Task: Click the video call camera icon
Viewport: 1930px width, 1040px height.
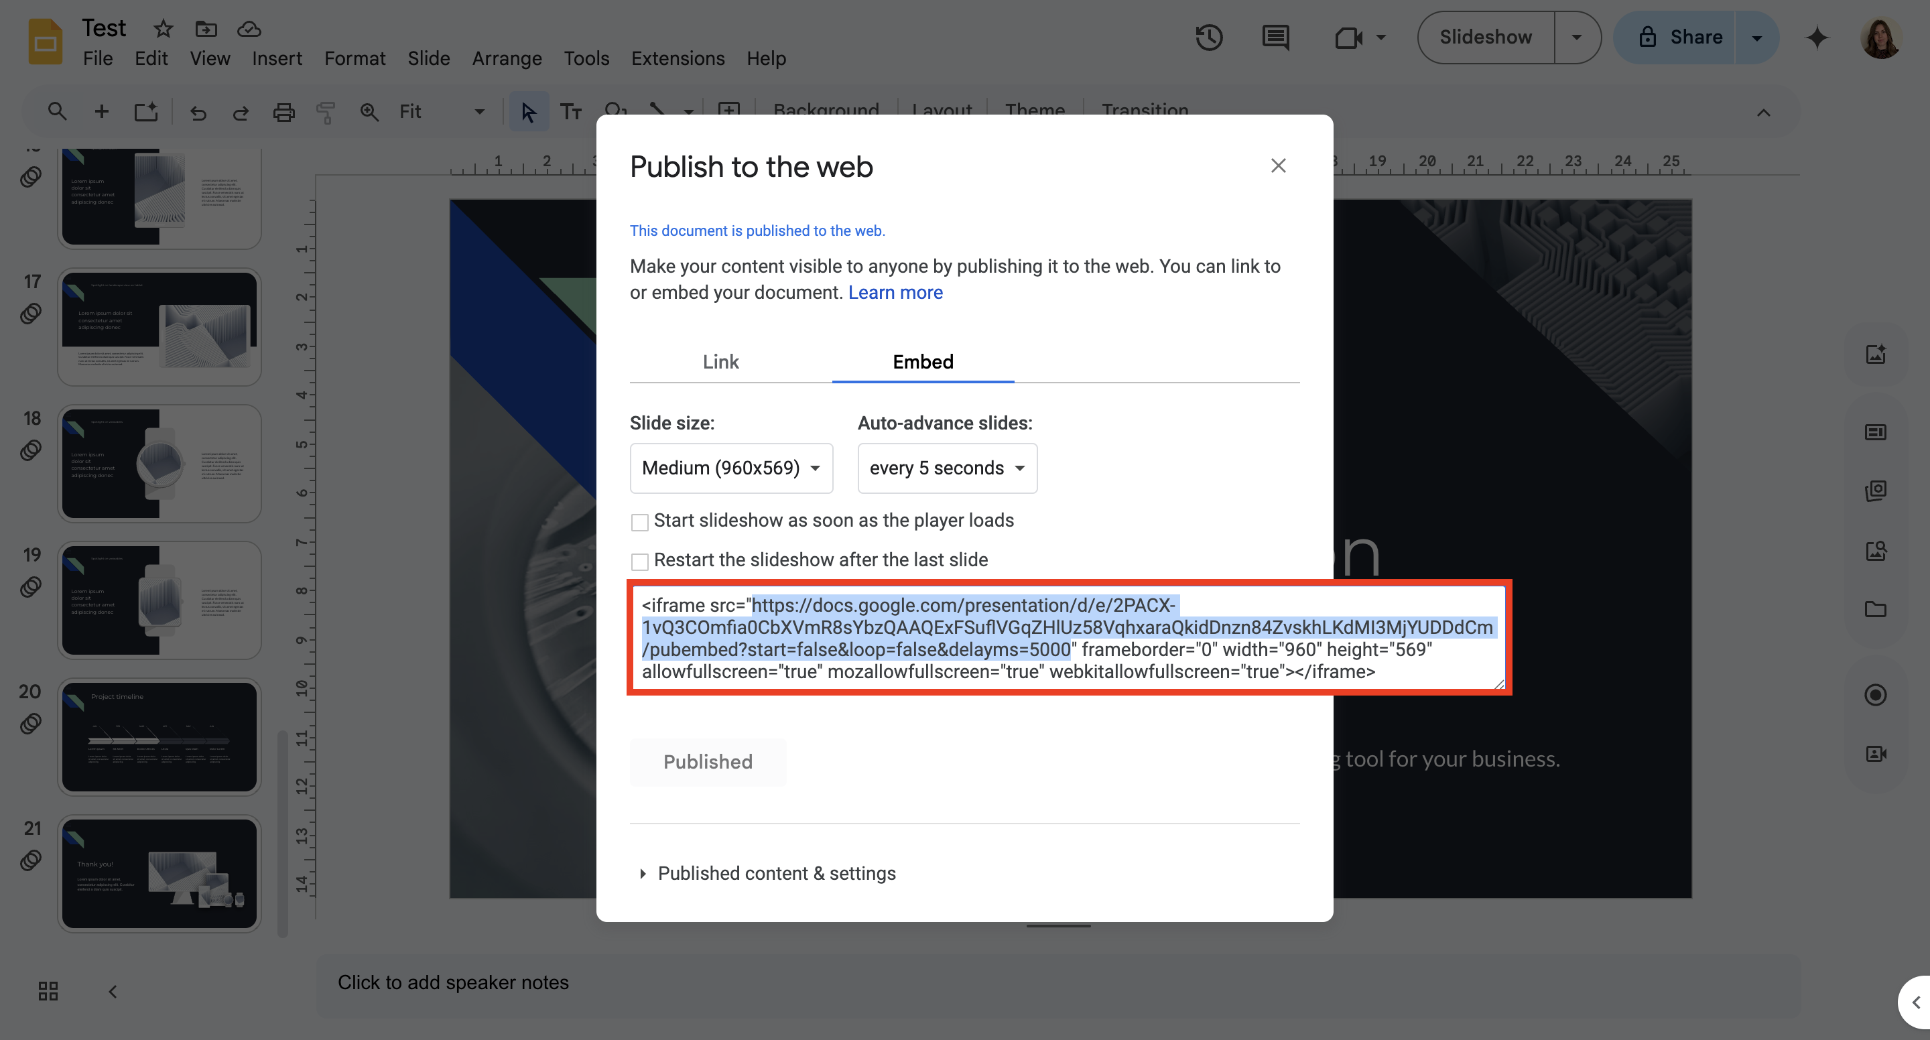Action: [x=1348, y=37]
